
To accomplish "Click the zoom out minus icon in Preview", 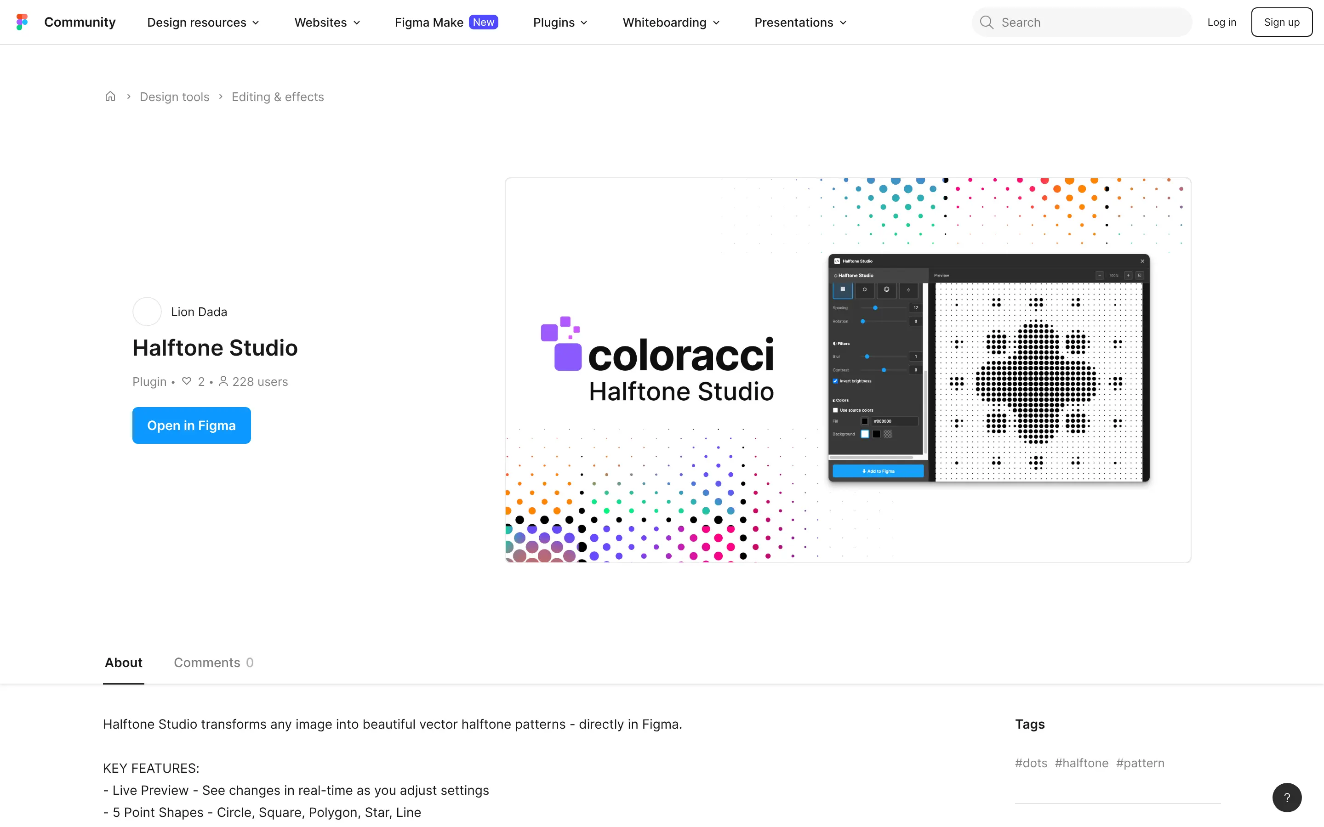I will [1100, 276].
